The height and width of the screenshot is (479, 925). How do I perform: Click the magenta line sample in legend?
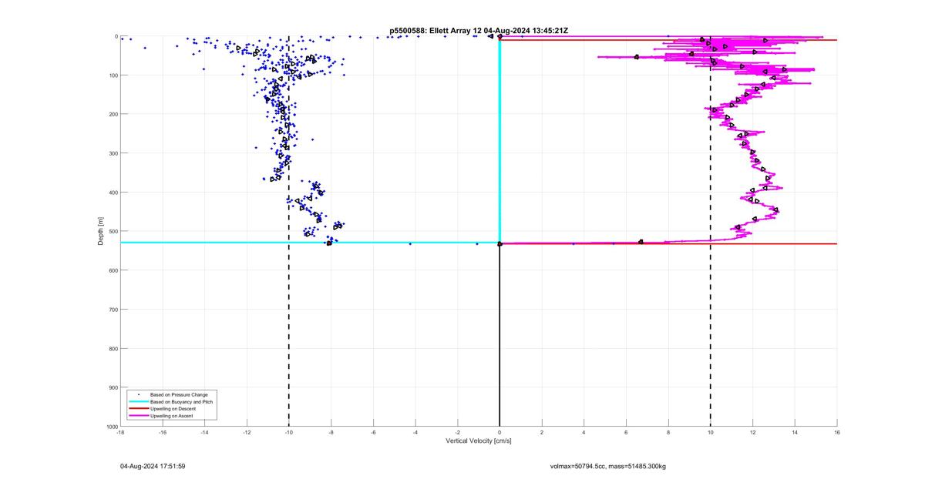(138, 415)
